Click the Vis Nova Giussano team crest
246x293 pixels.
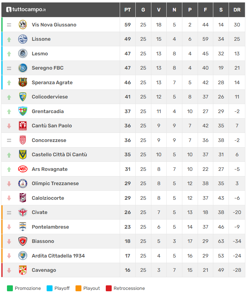[x=23, y=25]
